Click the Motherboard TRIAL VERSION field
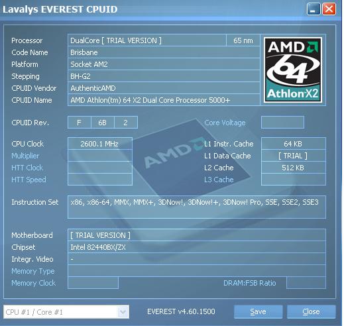Screen dimensions: 344x326 197,235
